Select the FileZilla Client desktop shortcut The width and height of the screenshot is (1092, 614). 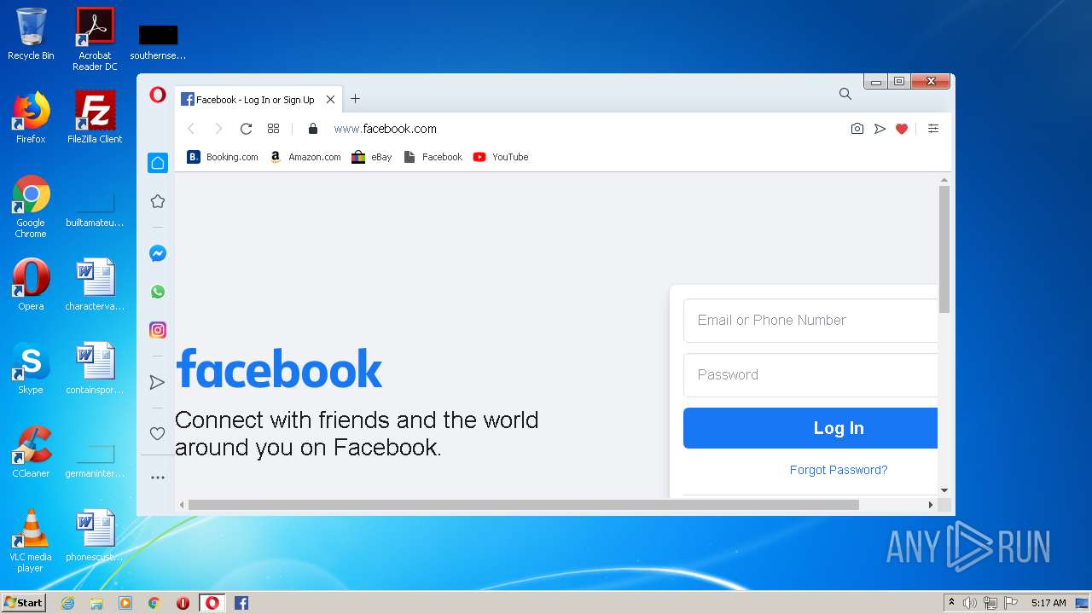pyautogui.click(x=95, y=118)
